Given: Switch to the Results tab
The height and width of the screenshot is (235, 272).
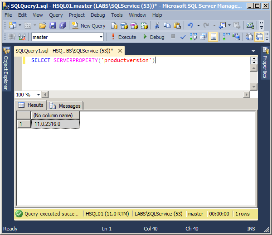Looking at the screenshot, I should tap(31, 105).
